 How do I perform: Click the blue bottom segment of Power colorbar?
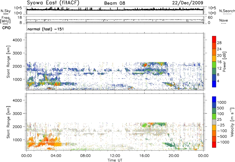pos(214,84)
